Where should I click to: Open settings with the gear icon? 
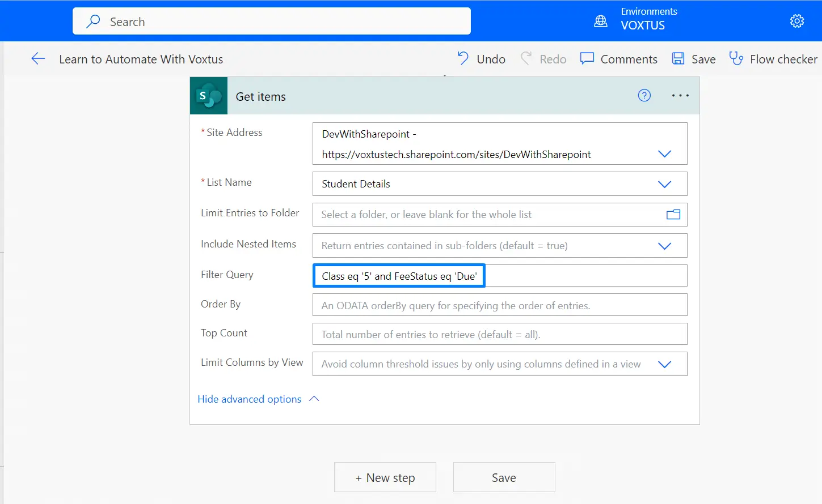click(x=796, y=21)
